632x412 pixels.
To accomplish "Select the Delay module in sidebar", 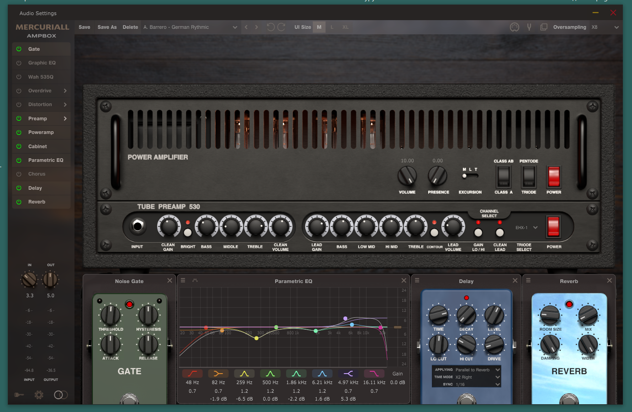I will [41, 188].
